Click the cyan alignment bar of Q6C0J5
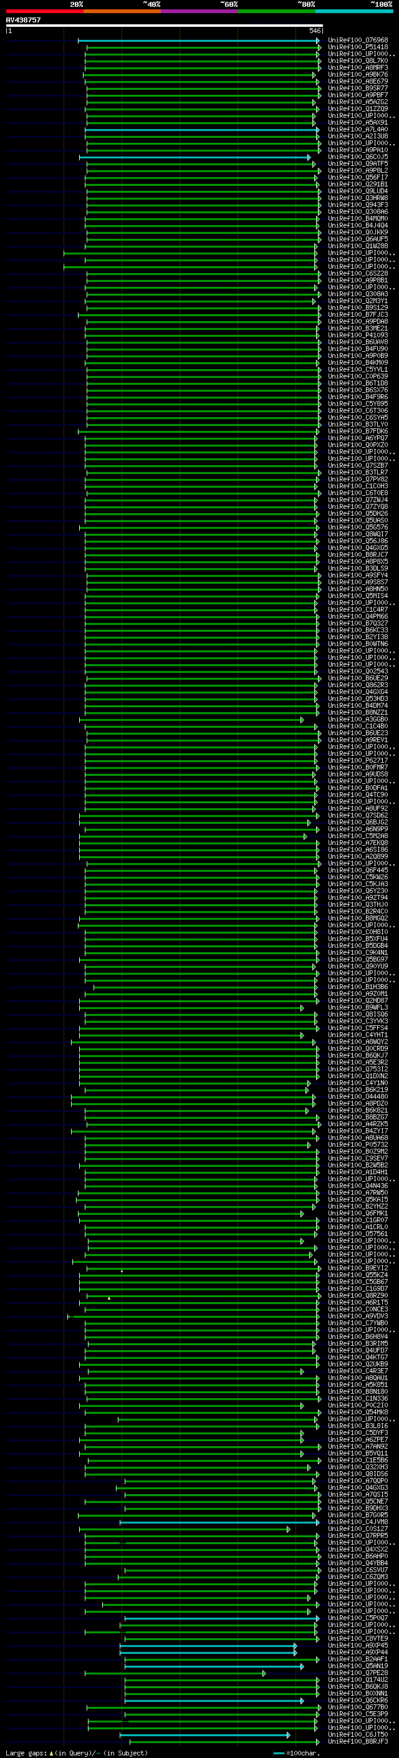The height and width of the screenshot is (1758, 399). [x=195, y=158]
